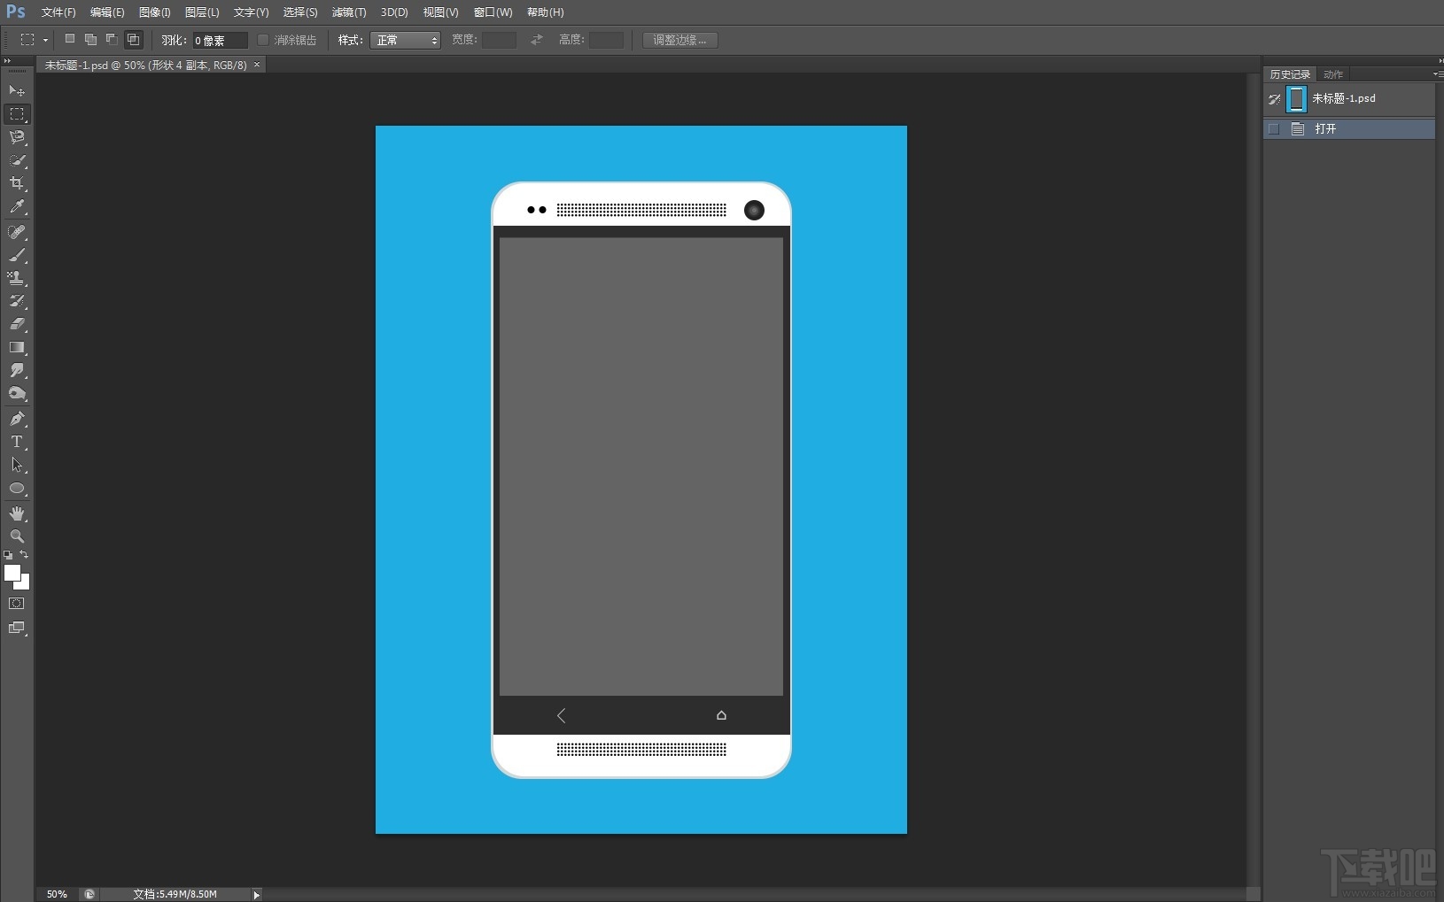The image size is (1444, 902).
Task: Select the Lasso tool
Action: [x=17, y=137]
